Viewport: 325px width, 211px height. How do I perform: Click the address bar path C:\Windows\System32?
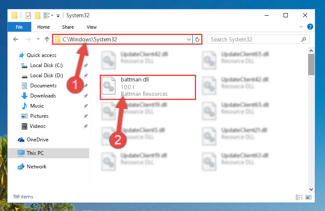point(90,39)
